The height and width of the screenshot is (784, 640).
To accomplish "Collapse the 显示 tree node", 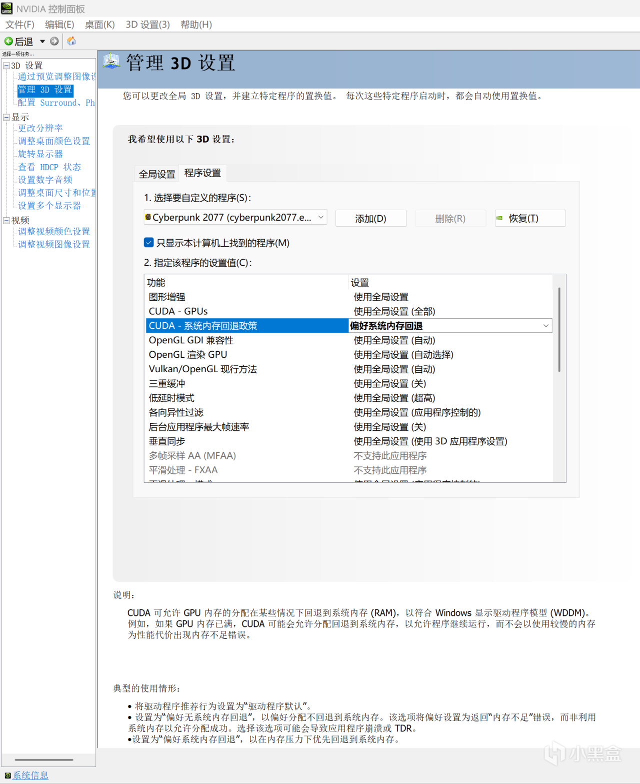I will (x=6, y=117).
